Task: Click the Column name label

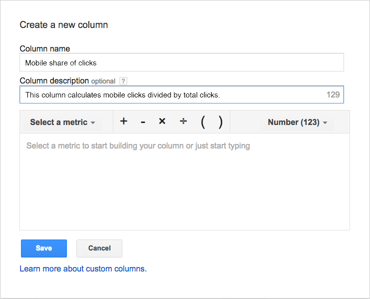Action: coord(45,48)
